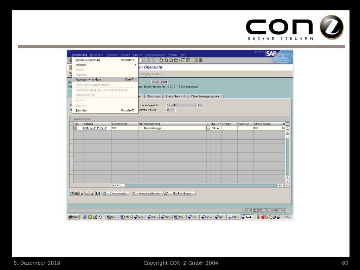Jump to last page via toolbar icon
The height and width of the screenshot is (270, 360).
(x=176, y=60)
